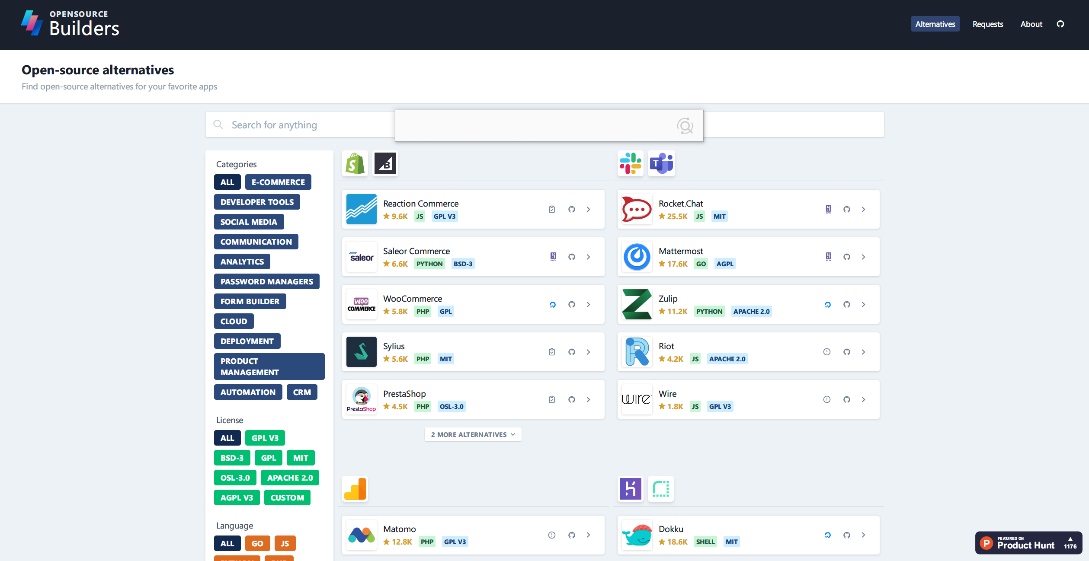The width and height of the screenshot is (1089, 561).
Task: Expand the Mattermost row chevron
Action: (863, 257)
